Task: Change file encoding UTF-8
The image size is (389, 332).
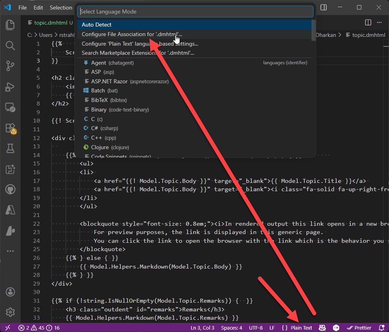Action: pos(255,328)
